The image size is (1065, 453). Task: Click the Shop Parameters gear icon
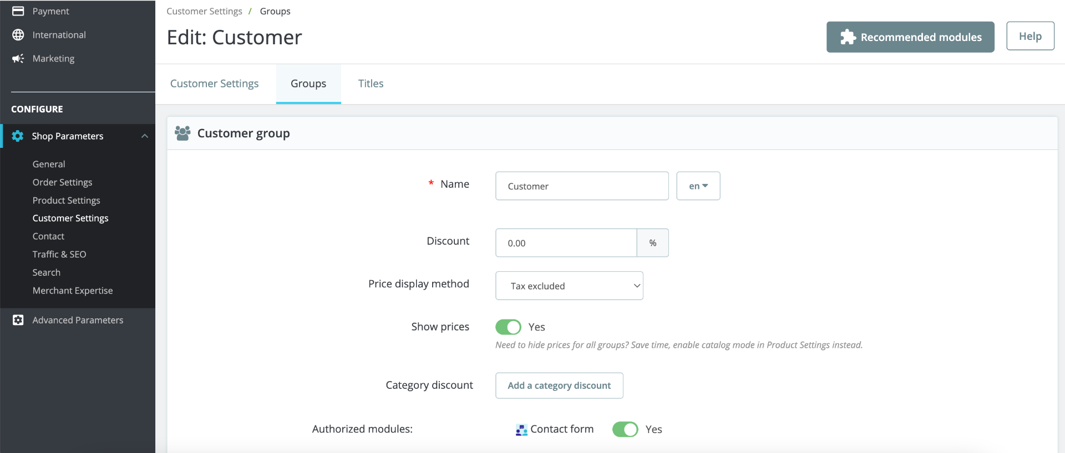coord(18,136)
